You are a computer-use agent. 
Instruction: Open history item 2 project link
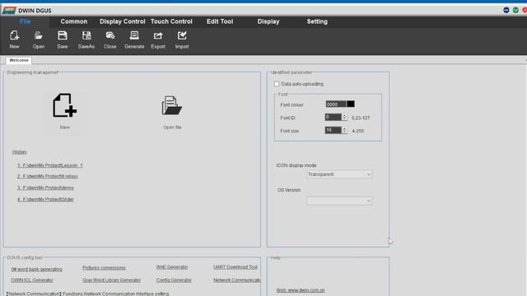(x=48, y=176)
